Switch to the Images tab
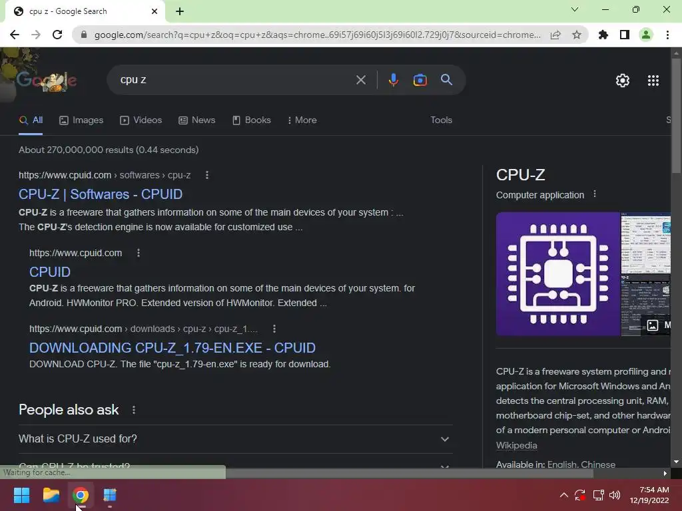Screen dimensions: 682x511 click(81, 120)
